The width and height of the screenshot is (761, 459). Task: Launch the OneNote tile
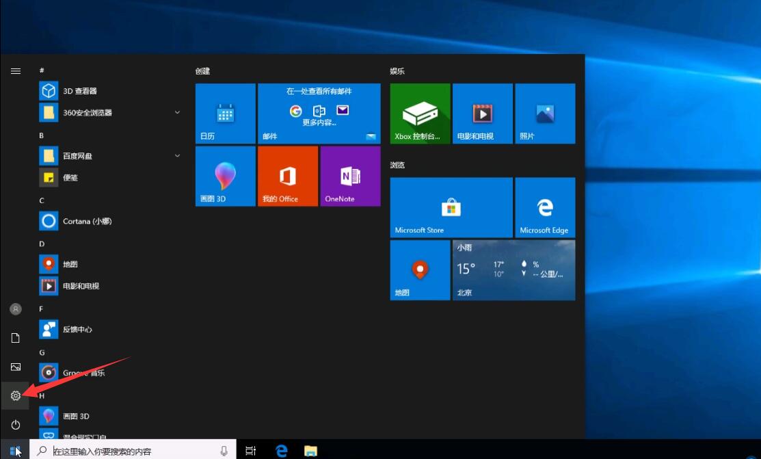(350, 176)
